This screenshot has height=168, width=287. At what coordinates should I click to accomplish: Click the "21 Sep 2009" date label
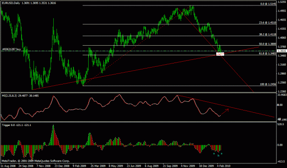click(170, 166)
